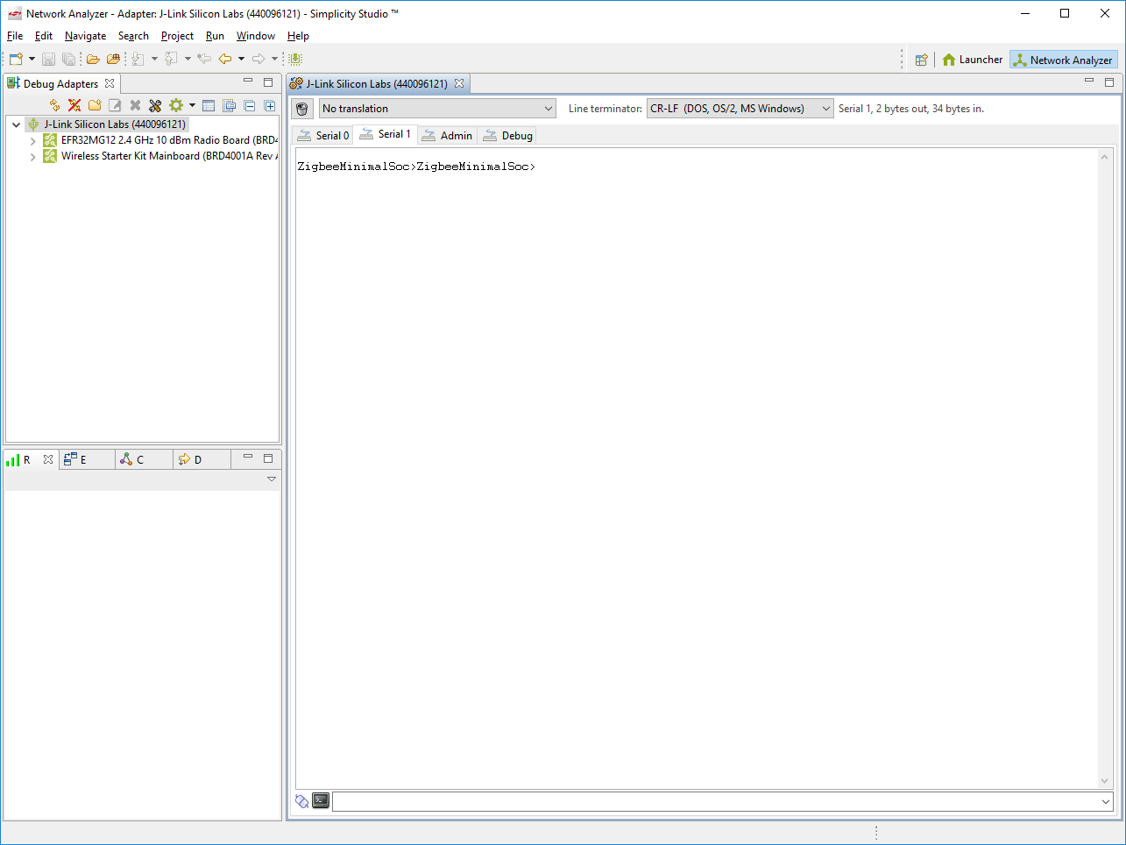Expand all items in Debug Adapters tree

click(270, 105)
